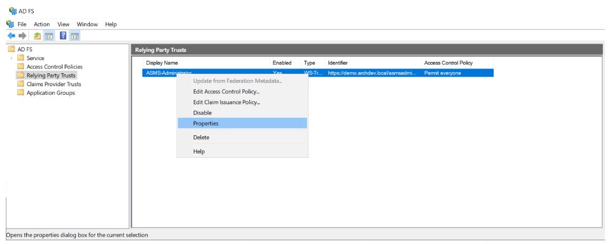Toggle the Show/Hide Action Pane icon

point(74,36)
